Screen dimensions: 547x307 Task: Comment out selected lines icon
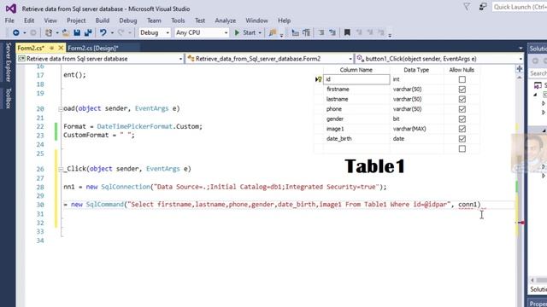(x=321, y=32)
